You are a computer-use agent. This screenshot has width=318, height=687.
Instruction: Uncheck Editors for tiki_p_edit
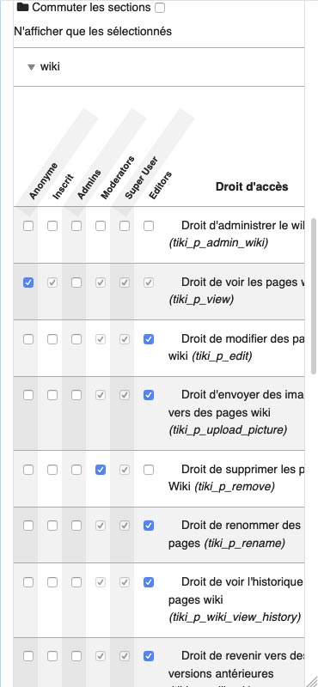[149, 339]
